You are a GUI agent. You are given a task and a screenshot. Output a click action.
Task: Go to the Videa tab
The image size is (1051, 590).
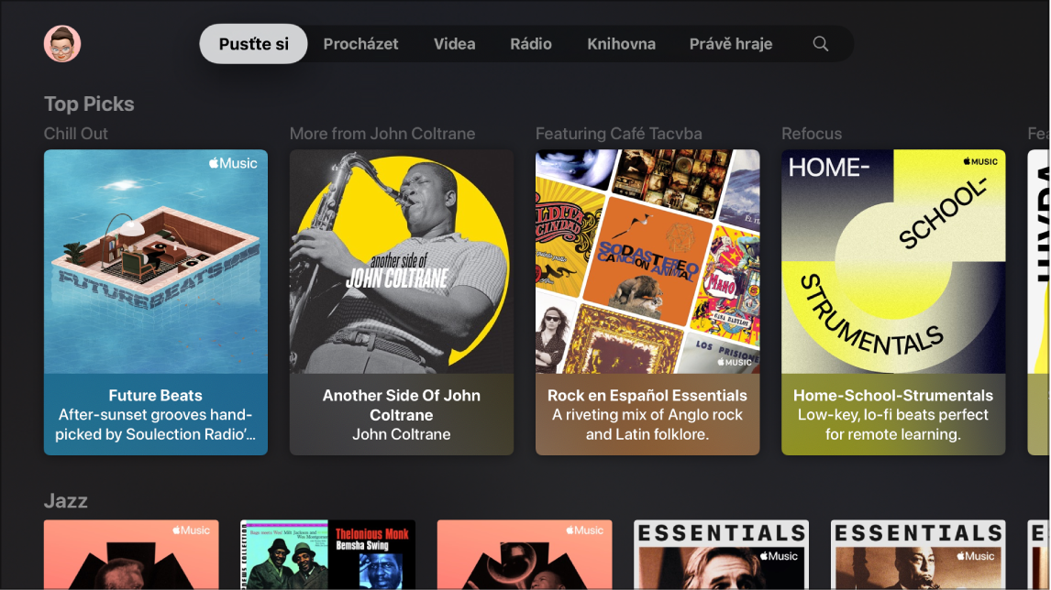[455, 44]
